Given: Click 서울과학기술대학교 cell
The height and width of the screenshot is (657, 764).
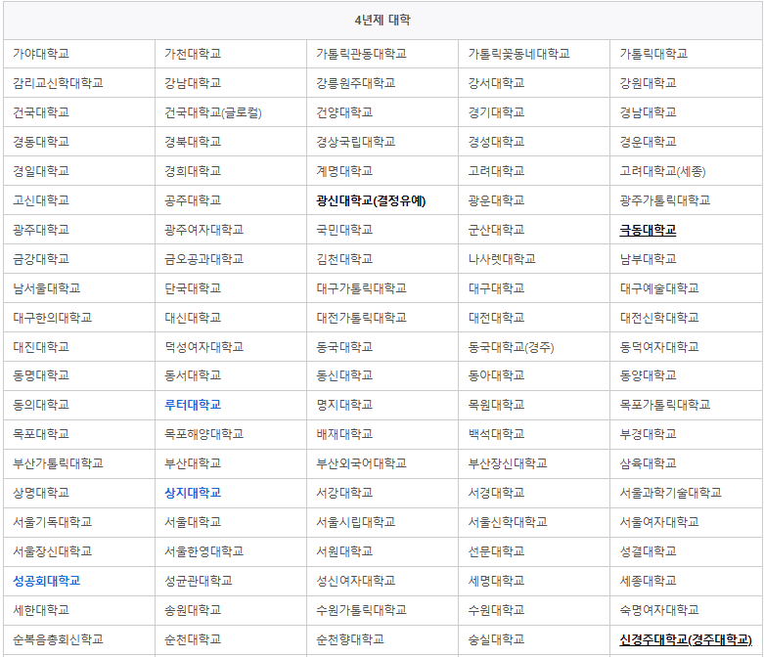Looking at the screenshot, I should pos(686,493).
